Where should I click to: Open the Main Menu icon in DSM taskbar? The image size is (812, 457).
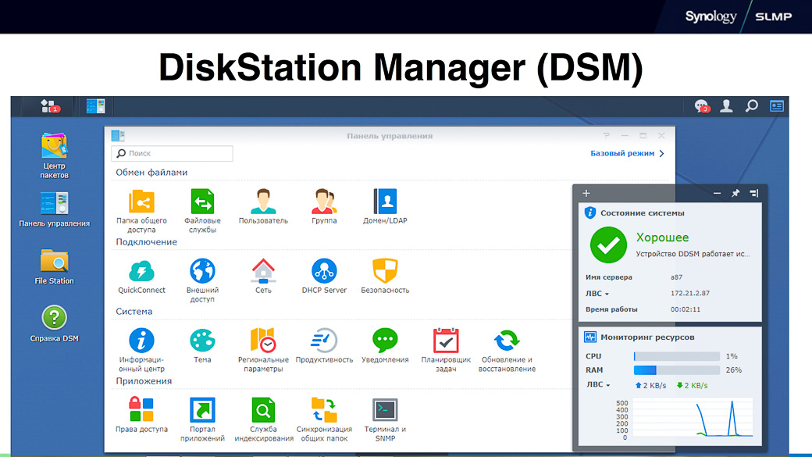click(x=50, y=105)
